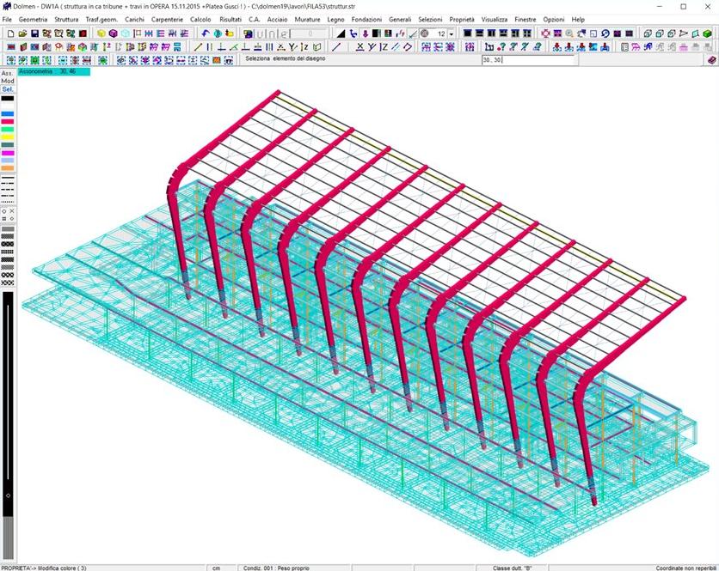The image size is (719, 571).
Task: Open a file with the folder icon
Action: [22, 33]
